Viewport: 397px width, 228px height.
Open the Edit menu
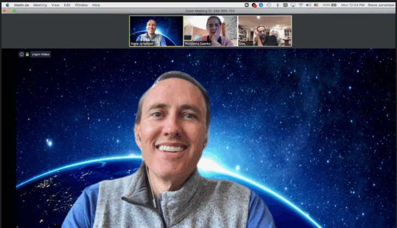click(67, 5)
